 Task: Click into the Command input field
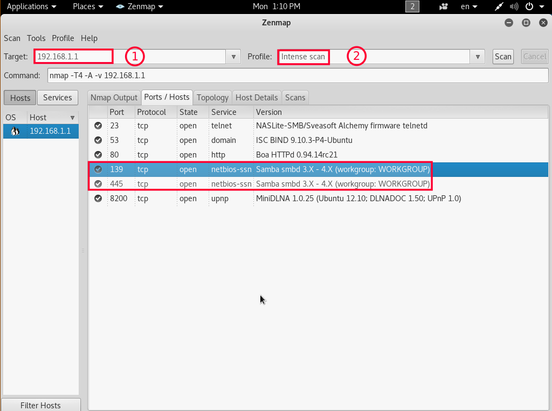coord(298,76)
